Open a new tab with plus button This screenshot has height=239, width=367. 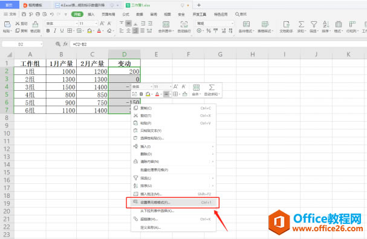tap(199, 5)
